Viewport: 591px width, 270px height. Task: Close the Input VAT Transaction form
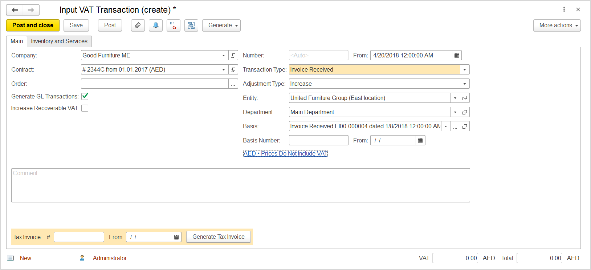(578, 9)
